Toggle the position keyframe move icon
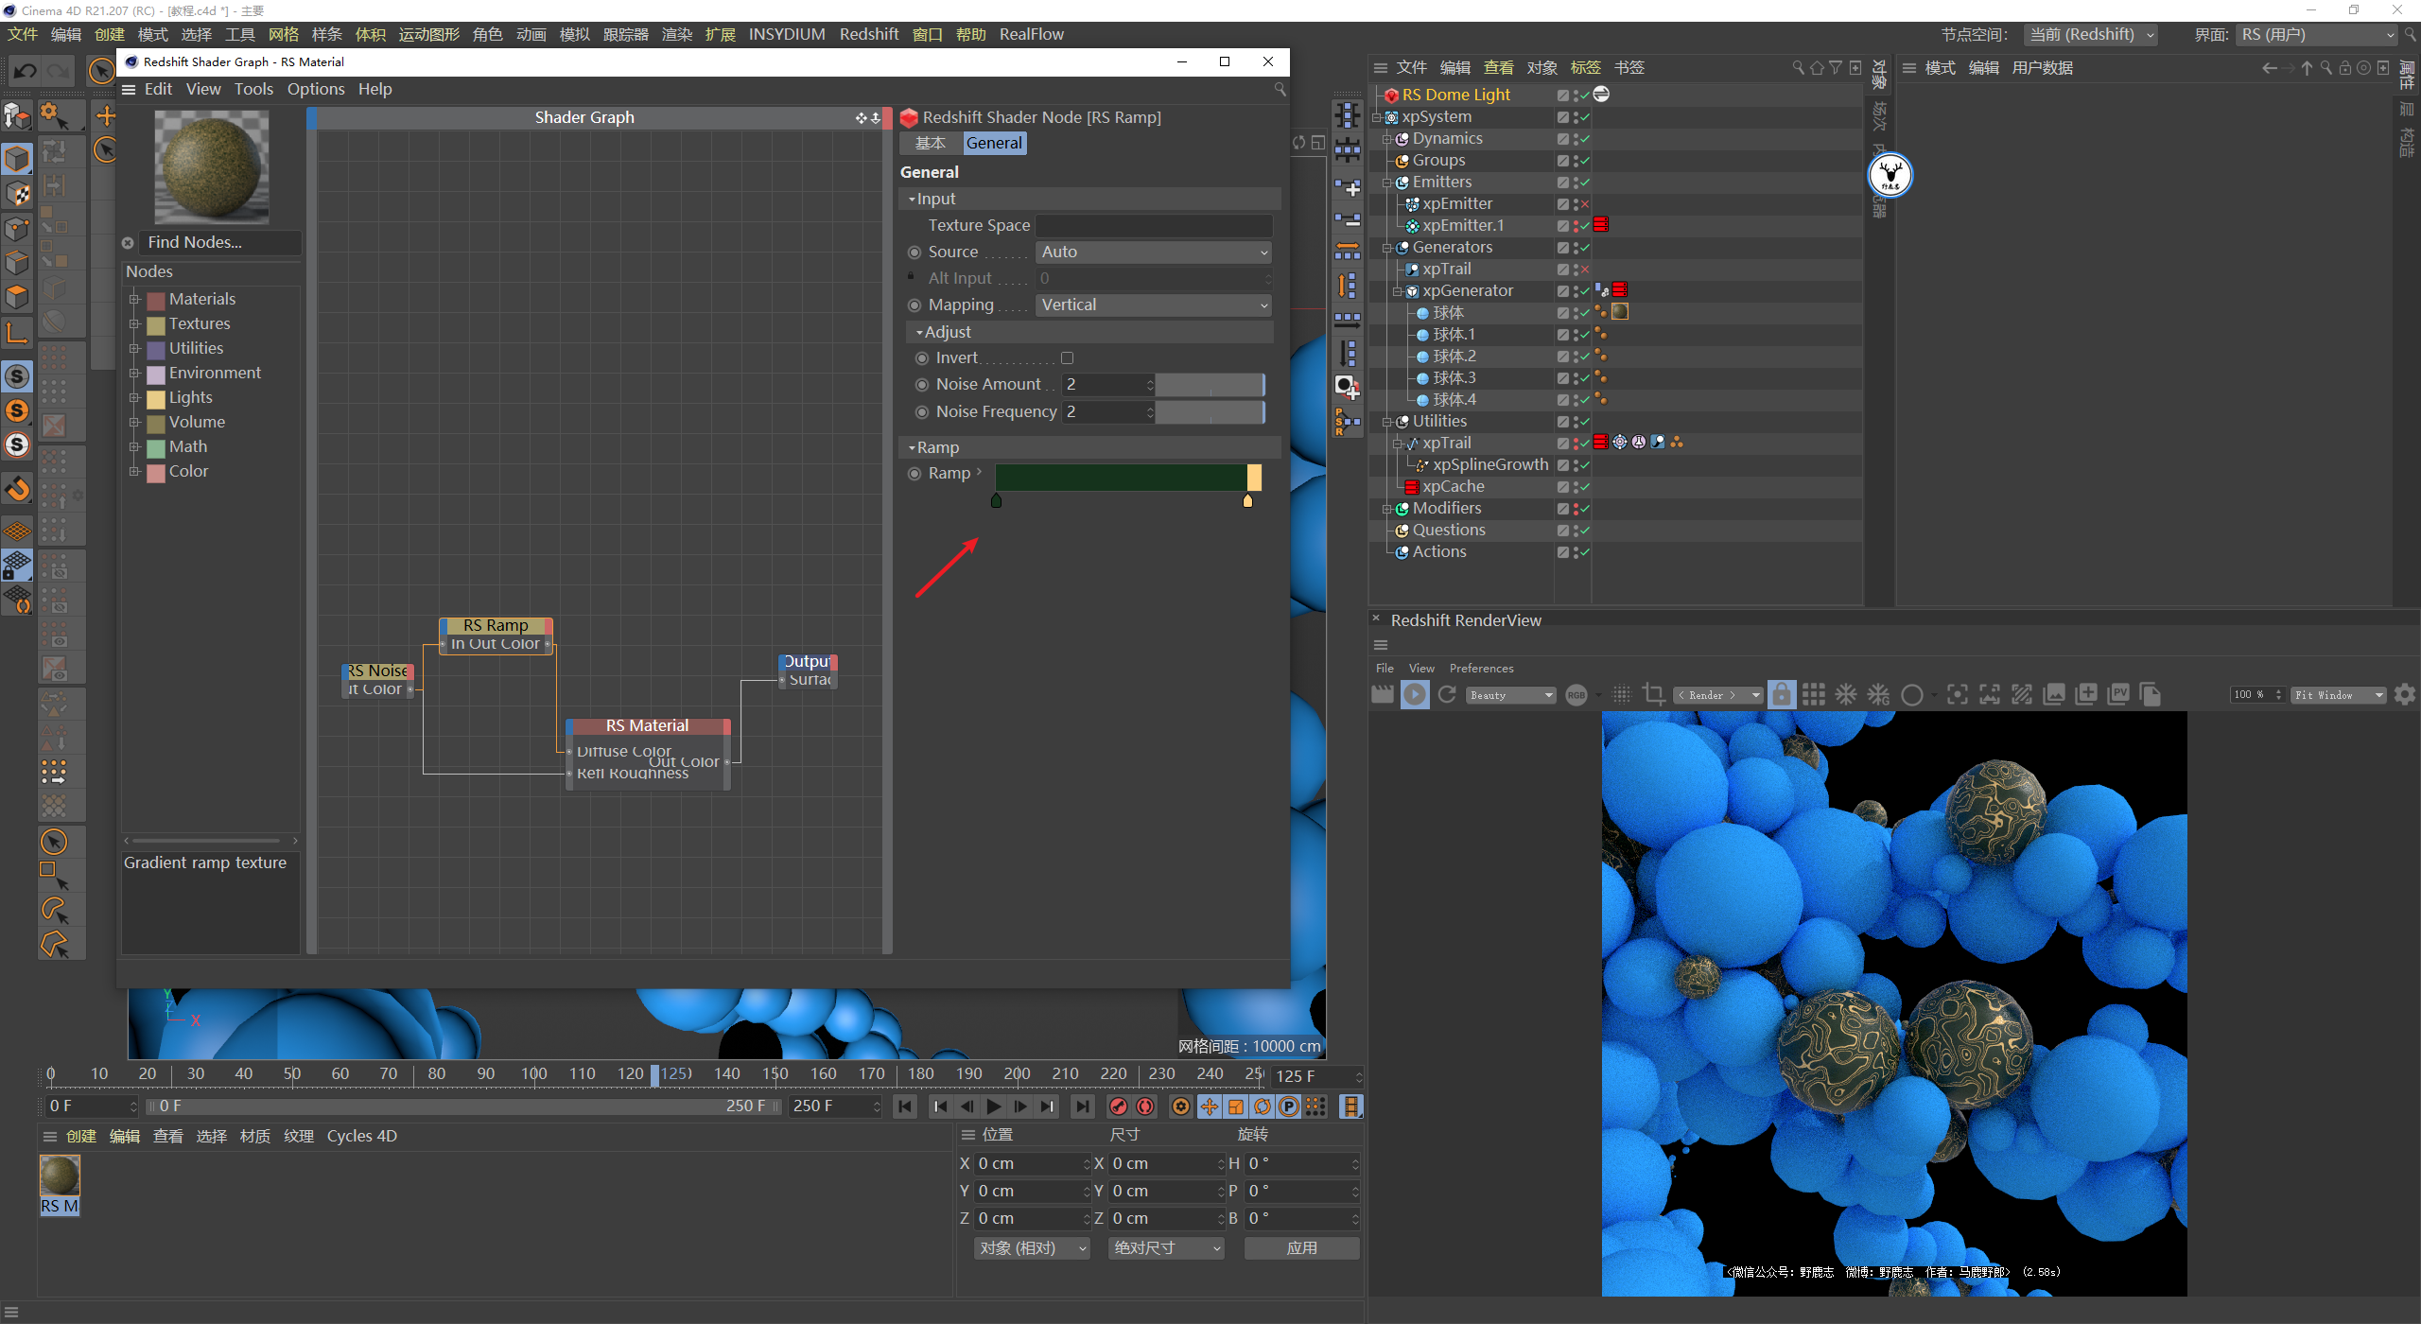Viewport: 2421px width, 1324px height. [1209, 1106]
